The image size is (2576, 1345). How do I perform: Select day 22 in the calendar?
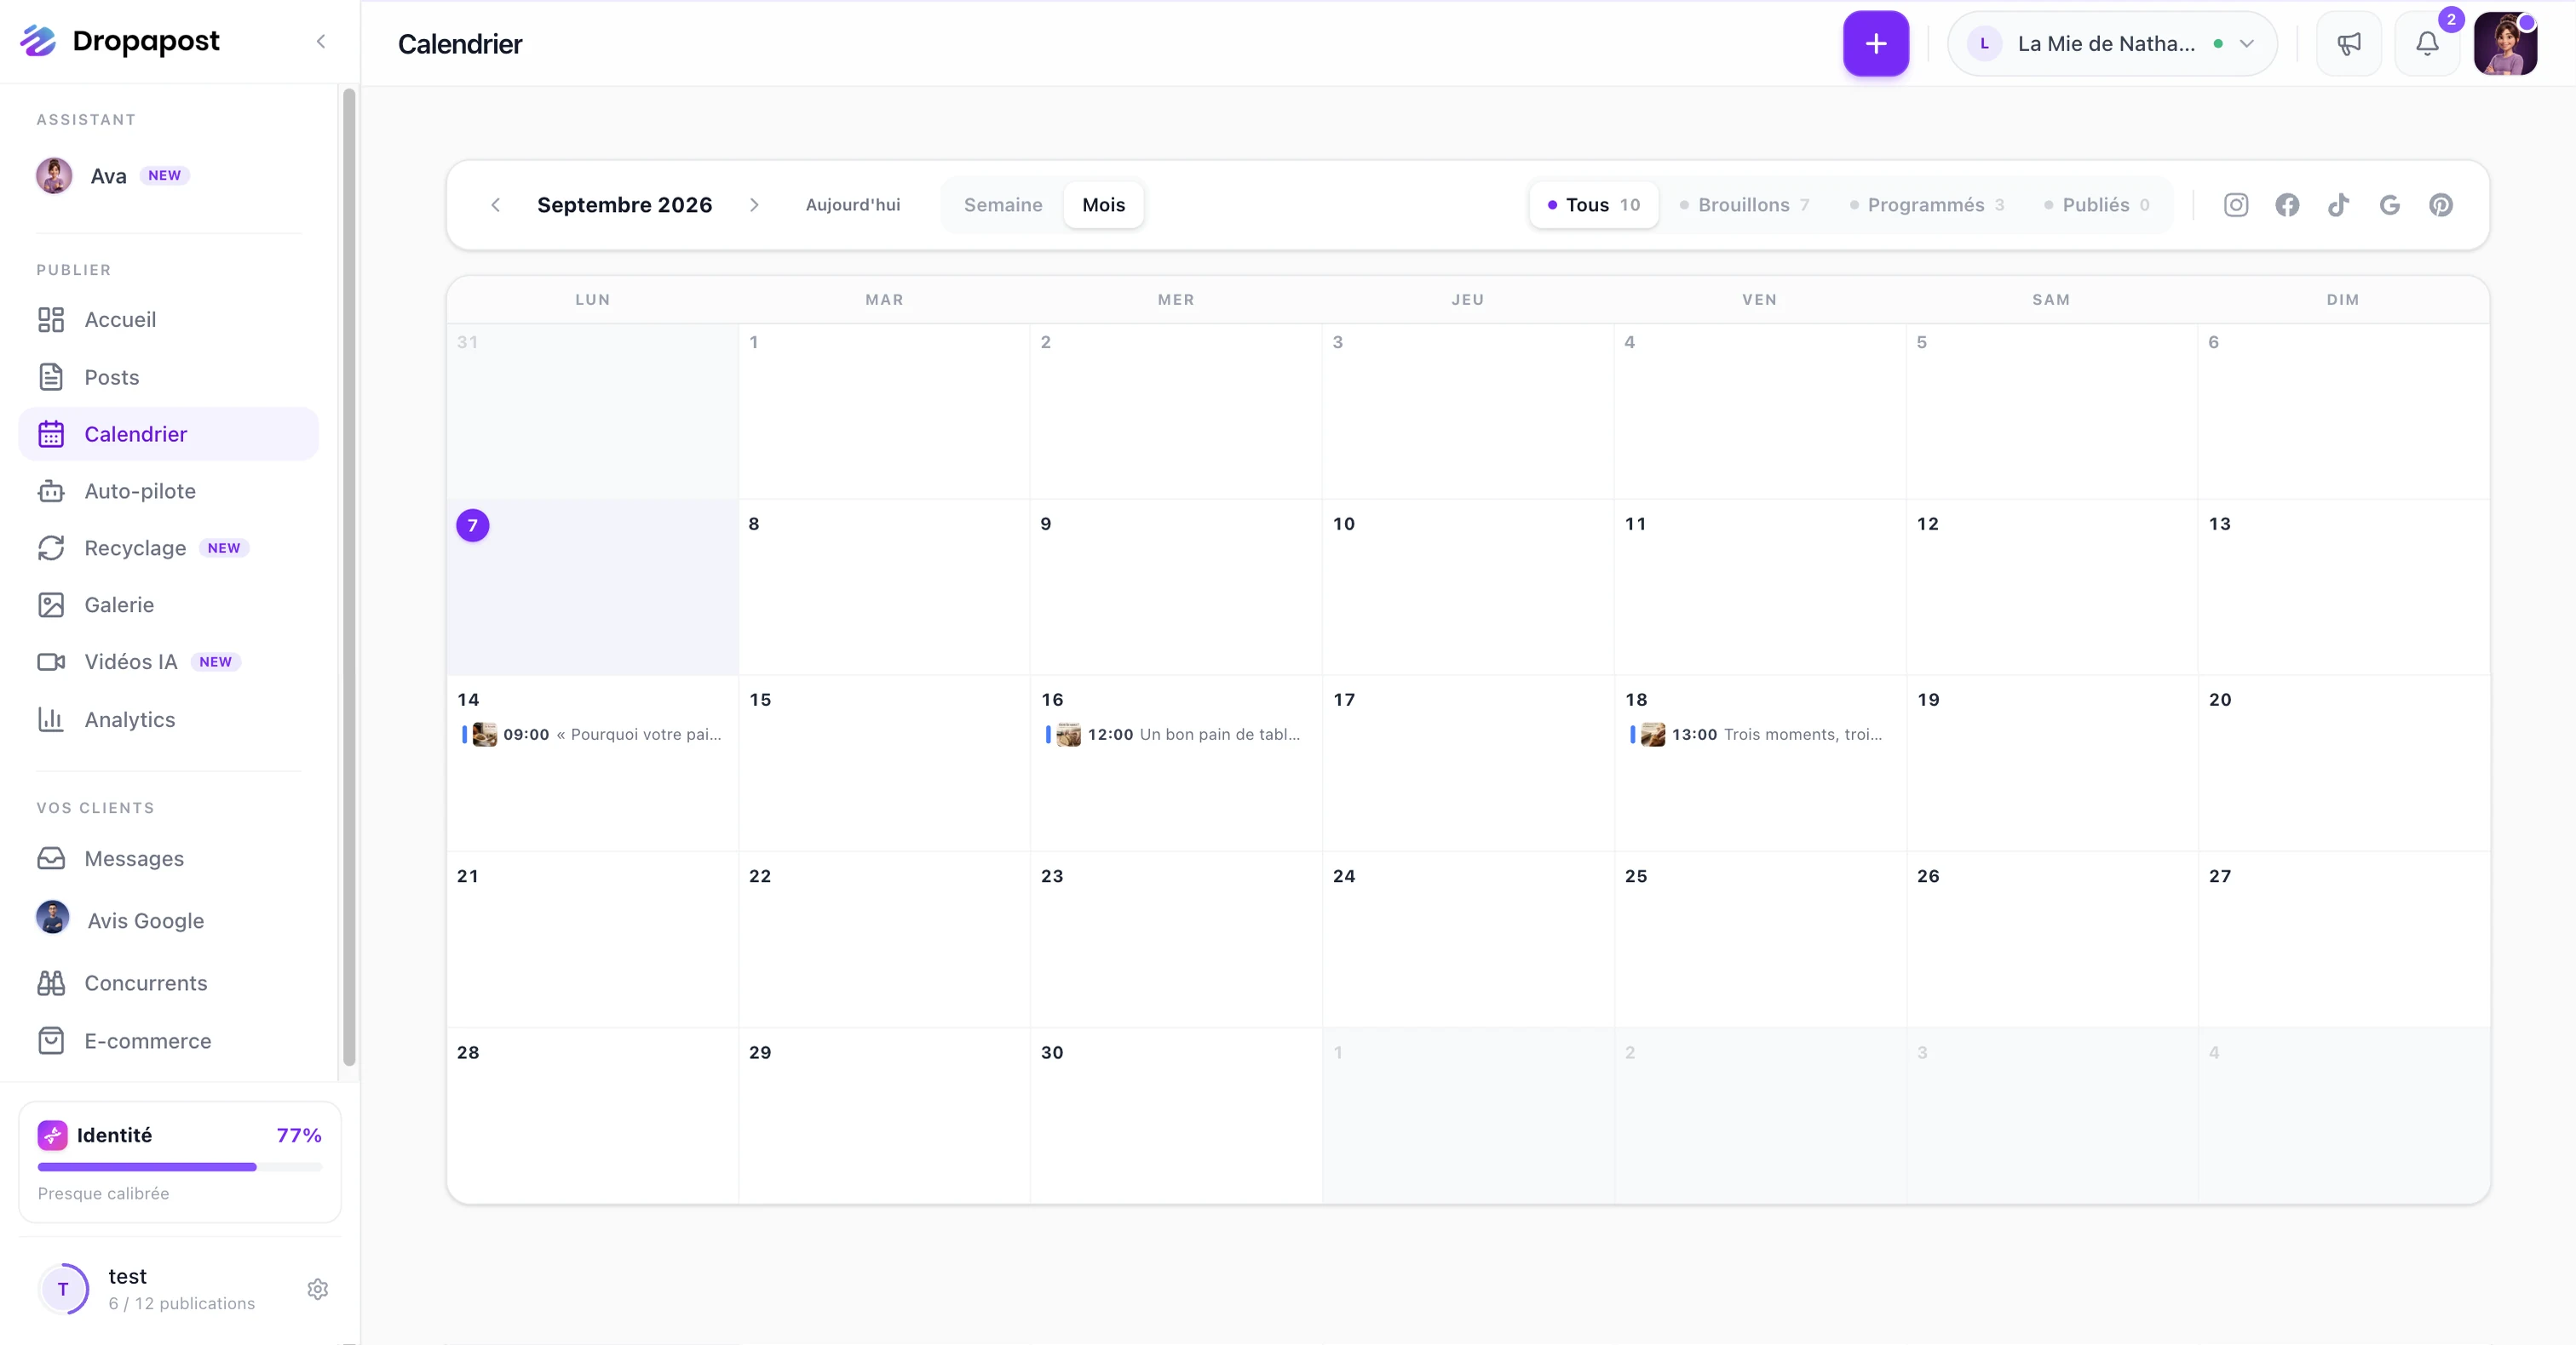[884, 939]
